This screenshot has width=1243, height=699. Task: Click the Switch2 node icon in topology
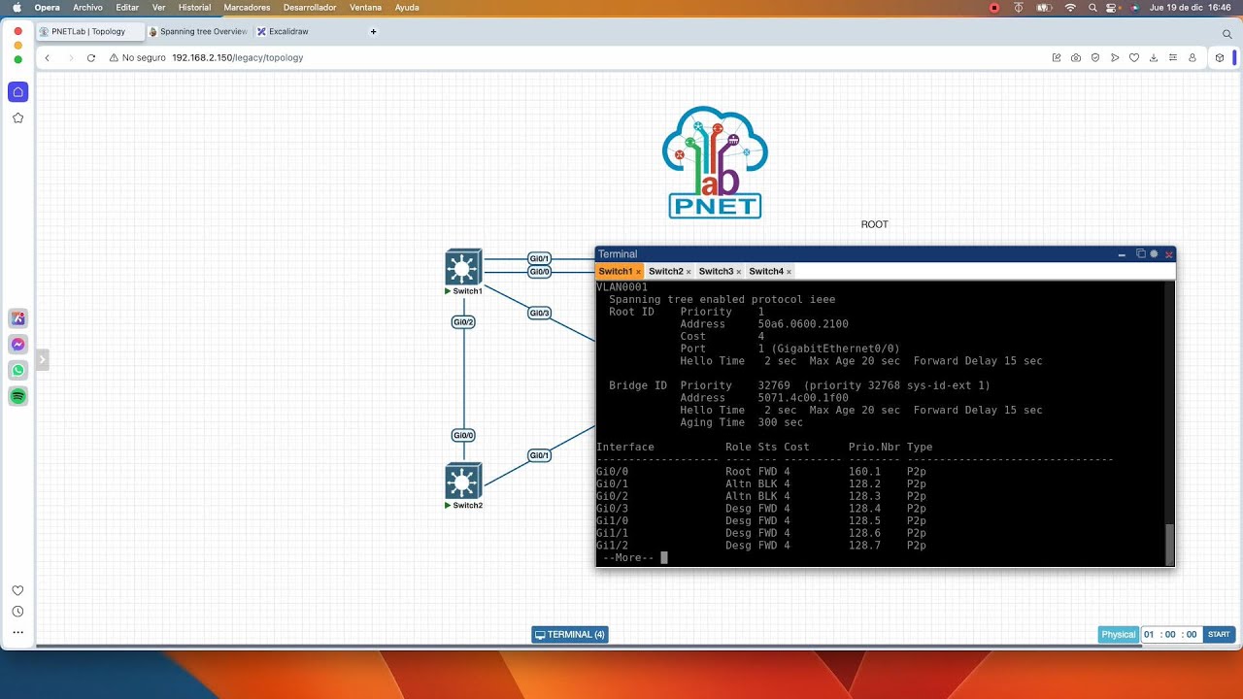[x=463, y=482]
